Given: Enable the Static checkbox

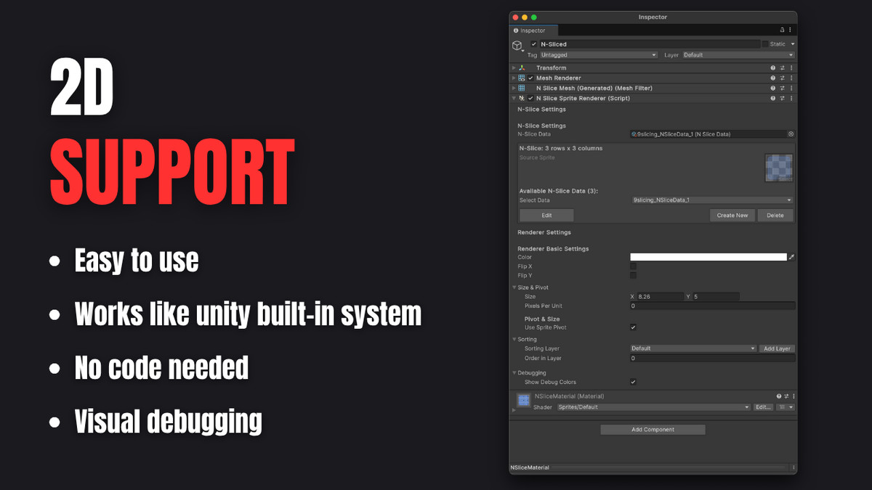Looking at the screenshot, I should pyautogui.click(x=765, y=44).
